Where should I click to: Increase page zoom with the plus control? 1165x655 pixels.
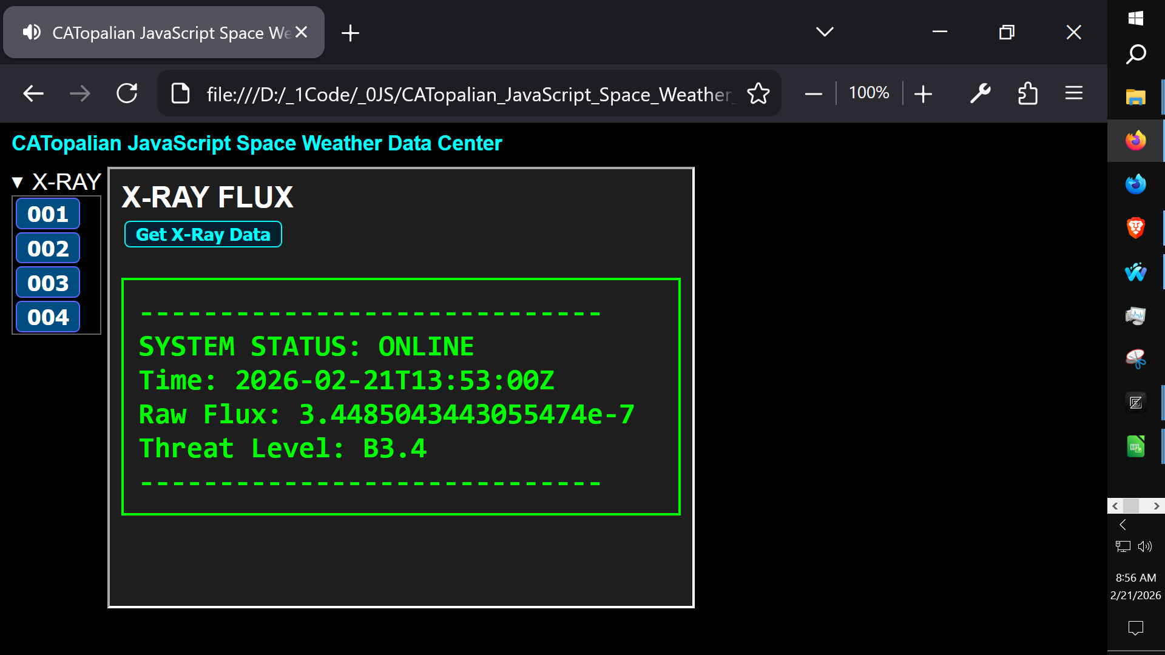coord(923,93)
